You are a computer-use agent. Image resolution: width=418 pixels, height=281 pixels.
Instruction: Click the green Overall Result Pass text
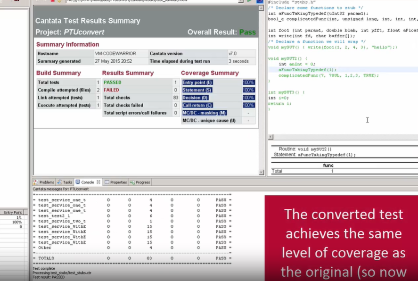(247, 32)
